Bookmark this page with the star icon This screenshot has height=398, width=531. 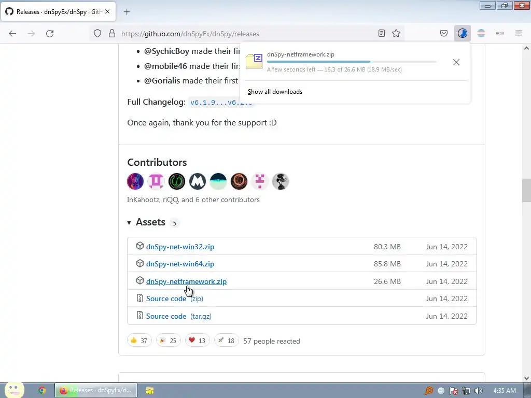coord(396,33)
